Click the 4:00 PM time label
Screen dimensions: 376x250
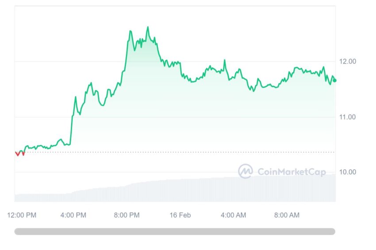pyautogui.click(x=73, y=215)
